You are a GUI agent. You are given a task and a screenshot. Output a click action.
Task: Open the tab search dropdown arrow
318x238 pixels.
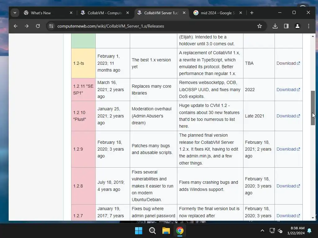tap(15, 13)
